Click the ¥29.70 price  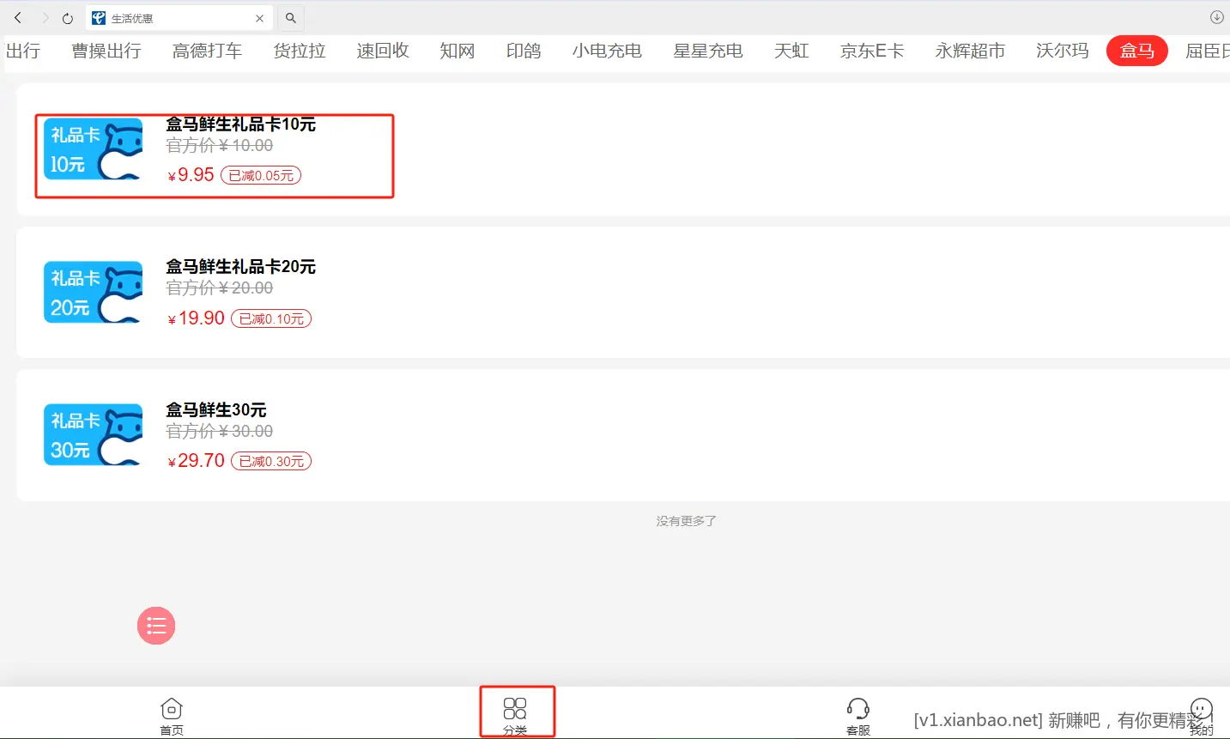click(196, 461)
